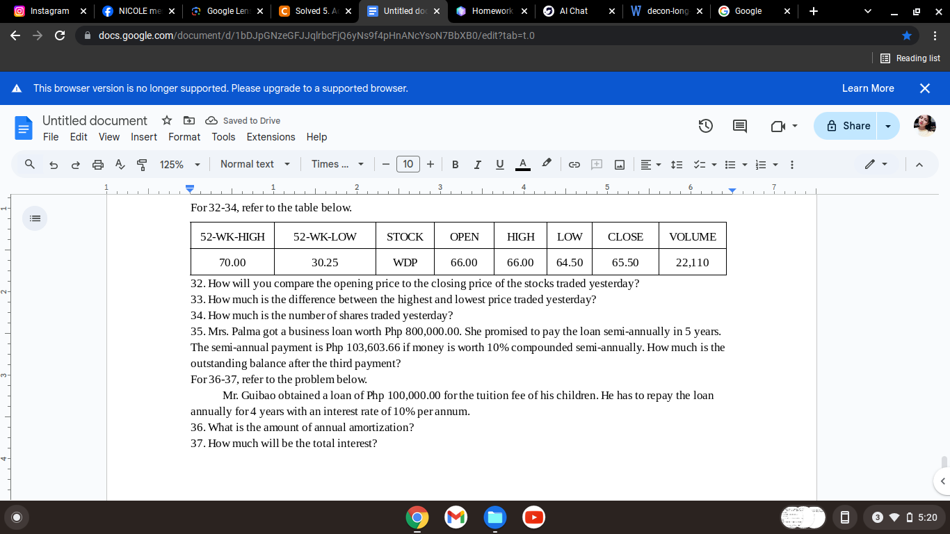Viewport: 950px width, 534px height.
Task: Start a video call via camera icon
Action: pos(784,126)
